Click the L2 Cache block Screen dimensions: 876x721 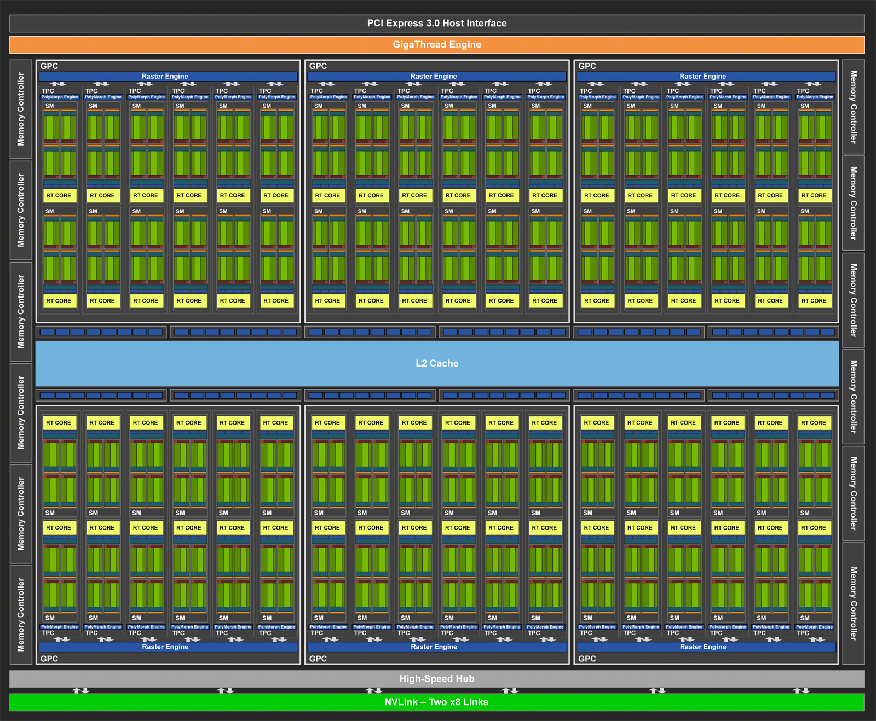tap(437, 363)
